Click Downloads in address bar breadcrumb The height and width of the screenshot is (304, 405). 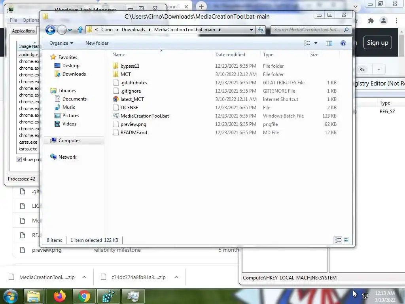pyautogui.click(x=134, y=30)
